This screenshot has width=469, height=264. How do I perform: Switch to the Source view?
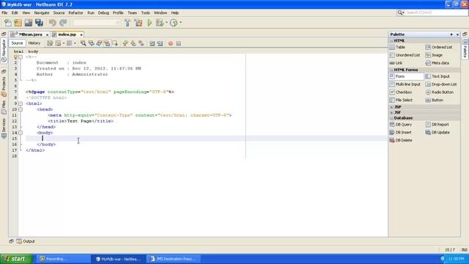pos(17,43)
